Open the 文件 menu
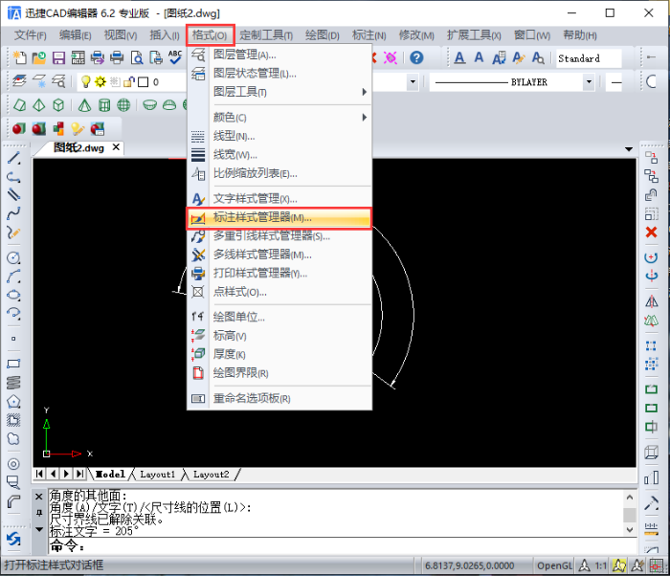670x576 pixels. click(31, 35)
